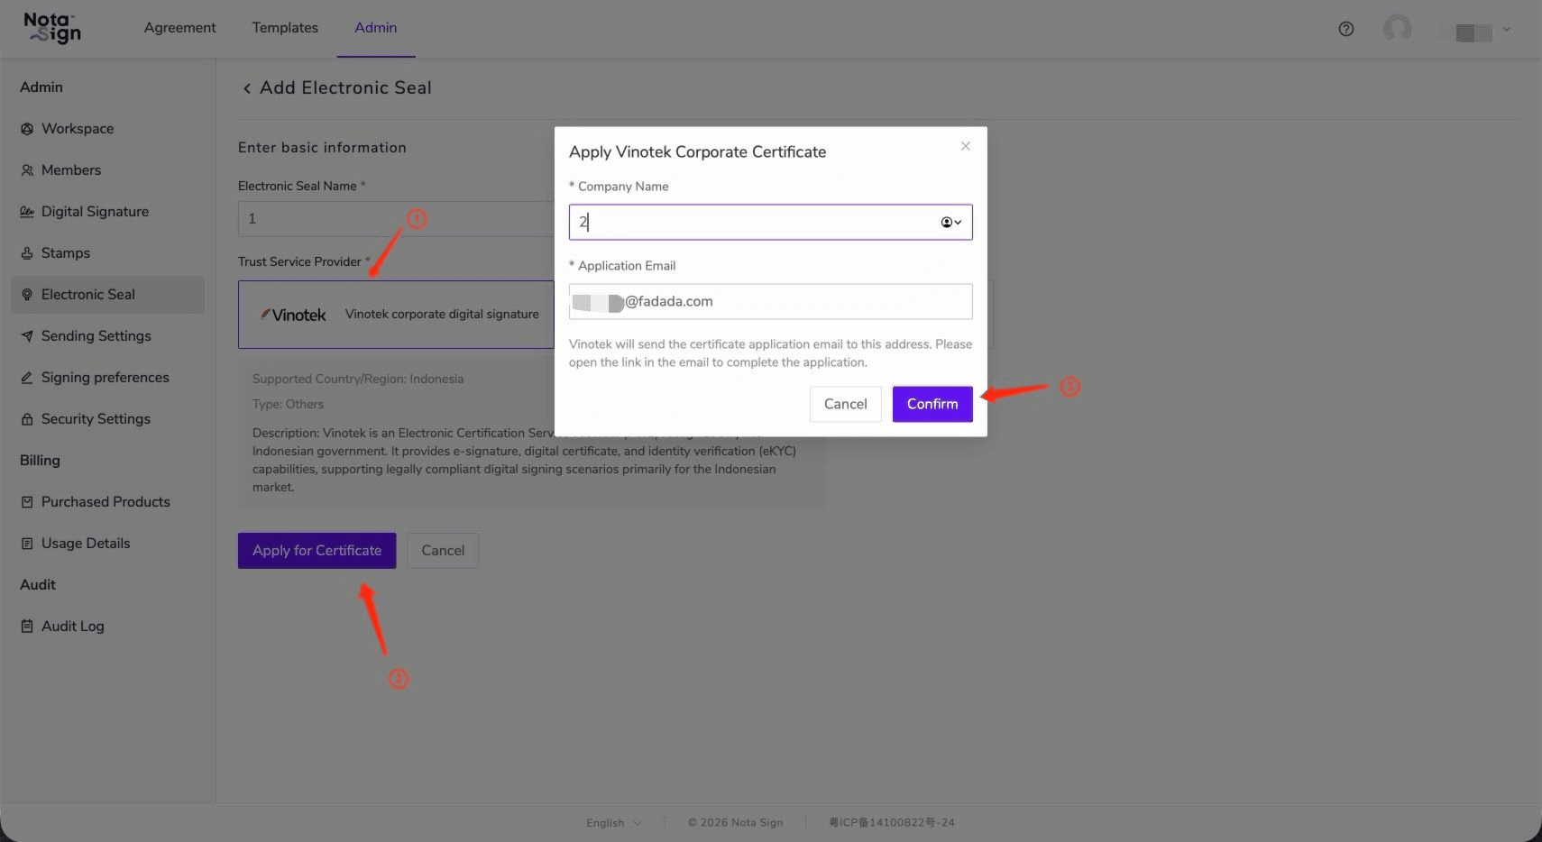This screenshot has height=842, width=1542.
Task: Click the Purchased Products icon
Action: point(27,502)
